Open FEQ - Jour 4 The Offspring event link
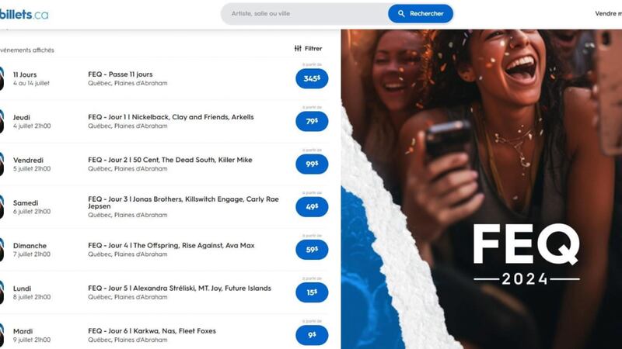The width and height of the screenshot is (622, 349). point(171,245)
